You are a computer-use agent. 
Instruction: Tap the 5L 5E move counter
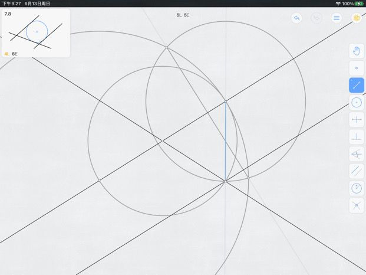(183, 15)
